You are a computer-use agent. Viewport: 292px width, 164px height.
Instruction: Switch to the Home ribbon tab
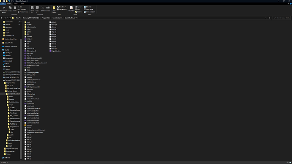pos(9,4)
